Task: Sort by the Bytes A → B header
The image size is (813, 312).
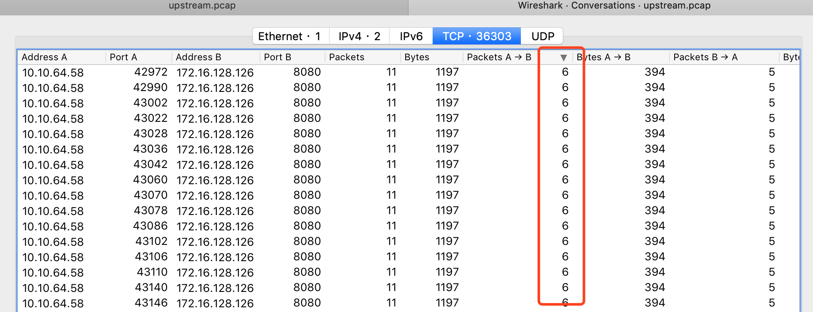Action: point(621,57)
